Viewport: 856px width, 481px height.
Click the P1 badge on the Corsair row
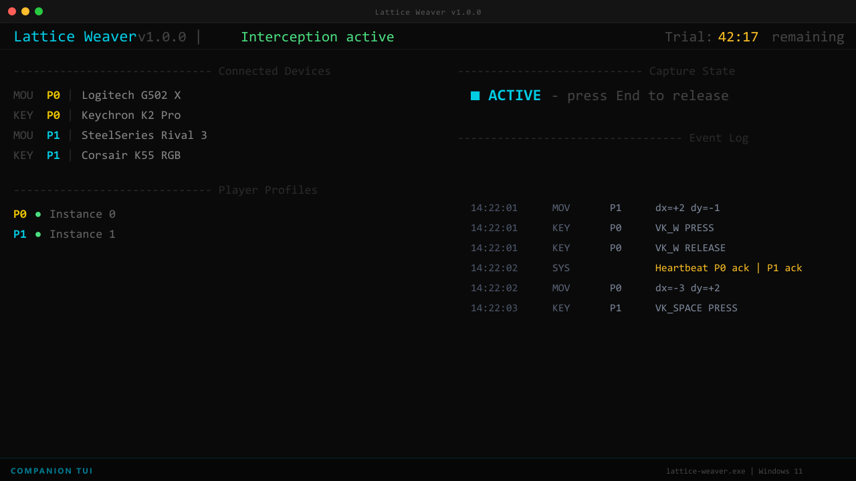tap(53, 156)
